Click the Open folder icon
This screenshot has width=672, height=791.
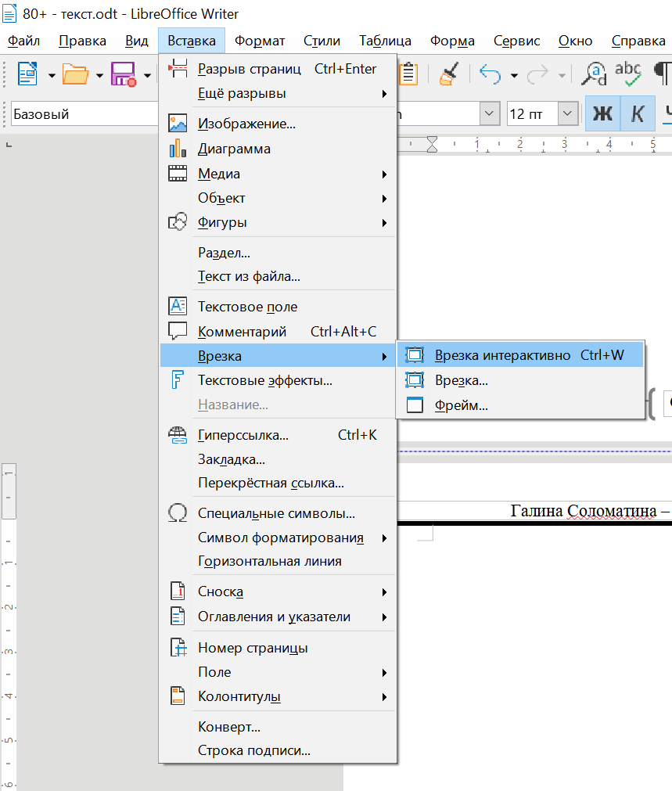pyautogui.click(x=75, y=74)
